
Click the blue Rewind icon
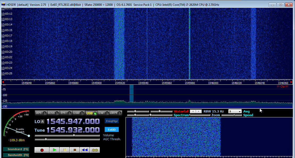[x=85, y=150]
